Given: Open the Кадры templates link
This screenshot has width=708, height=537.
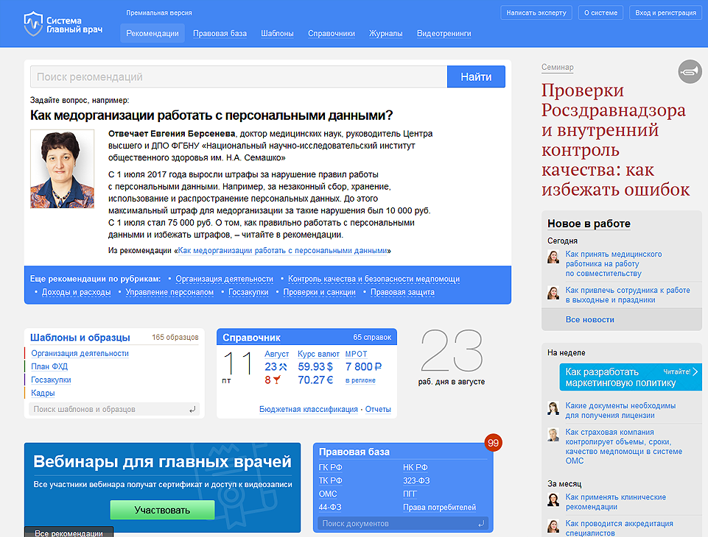Looking at the screenshot, I should coord(43,393).
